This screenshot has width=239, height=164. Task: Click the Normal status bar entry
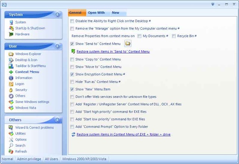coord(7,159)
